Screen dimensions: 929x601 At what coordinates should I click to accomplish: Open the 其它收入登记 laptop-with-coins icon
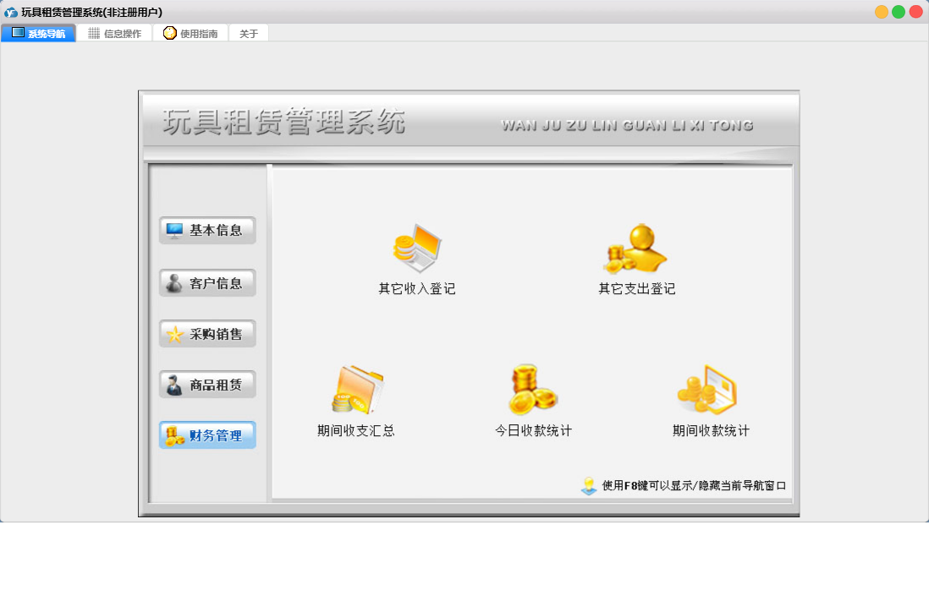coord(417,248)
